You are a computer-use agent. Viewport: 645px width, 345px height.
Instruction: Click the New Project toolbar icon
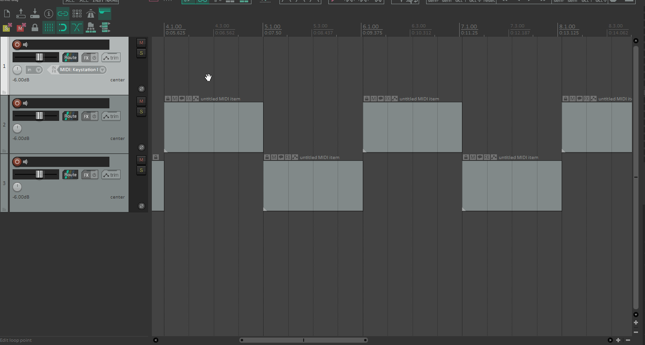point(7,13)
